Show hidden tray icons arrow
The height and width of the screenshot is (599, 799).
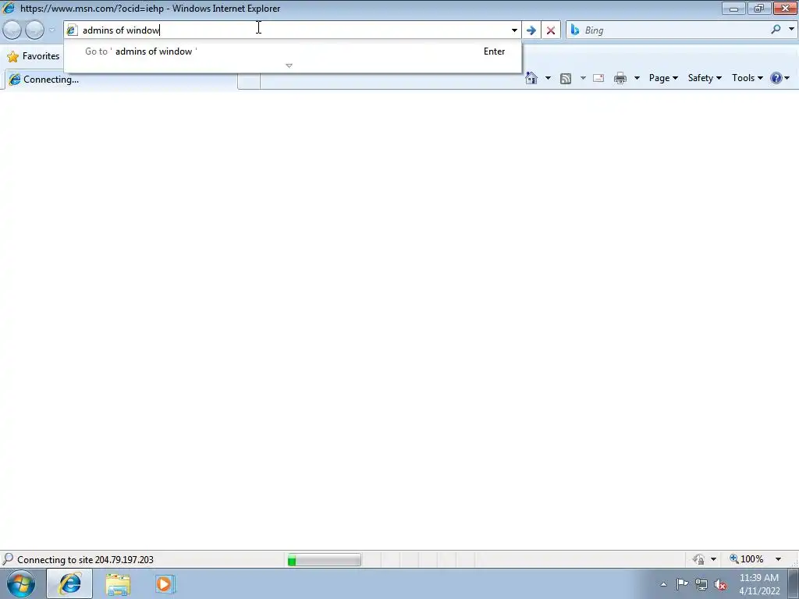[x=663, y=584]
